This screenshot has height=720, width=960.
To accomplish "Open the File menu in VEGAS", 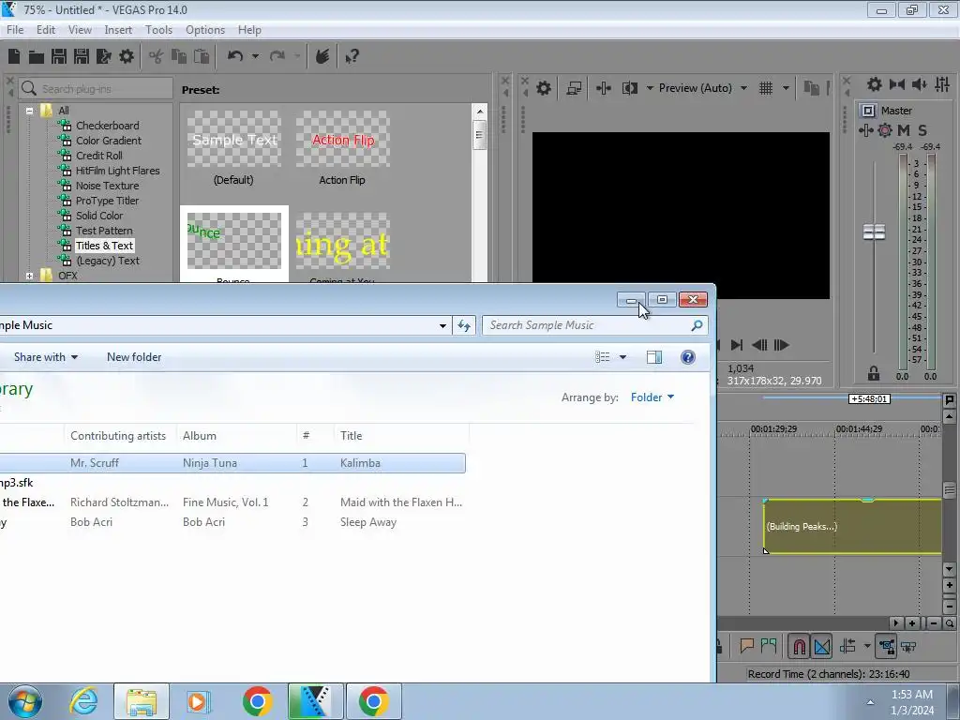I will (x=15, y=29).
